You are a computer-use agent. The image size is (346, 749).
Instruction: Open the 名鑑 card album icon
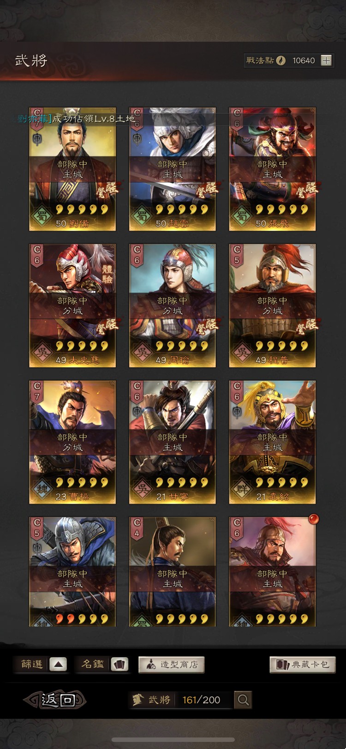pos(119,664)
